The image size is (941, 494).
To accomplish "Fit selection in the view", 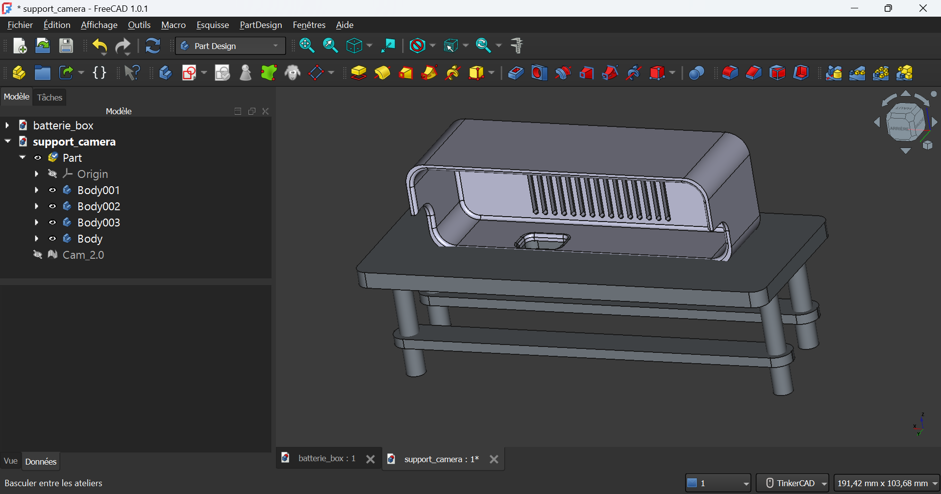I will coord(331,46).
